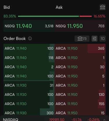Expand the NASDAQ index ticker bar chevron
The height and width of the screenshot is (121, 109).
coord(104,120)
